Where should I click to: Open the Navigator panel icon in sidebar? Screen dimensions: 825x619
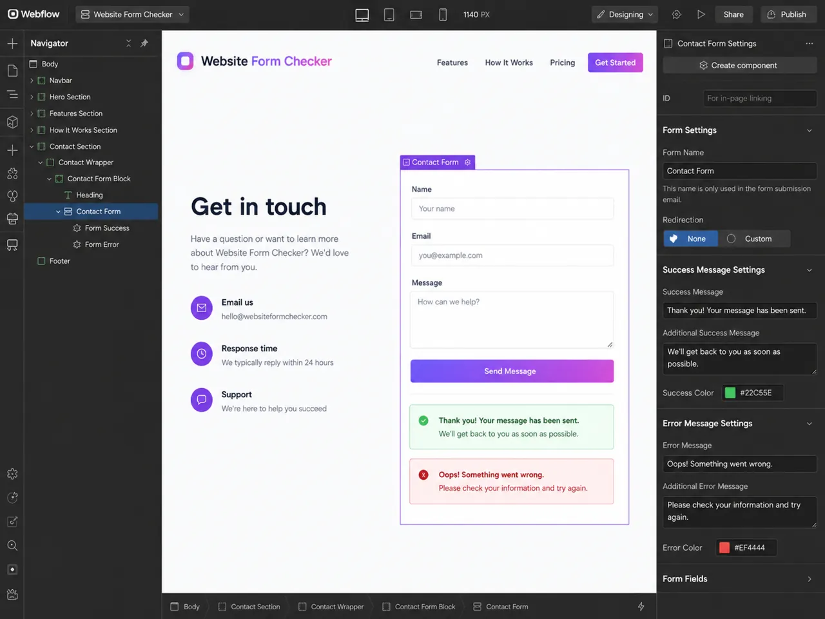[12, 94]
